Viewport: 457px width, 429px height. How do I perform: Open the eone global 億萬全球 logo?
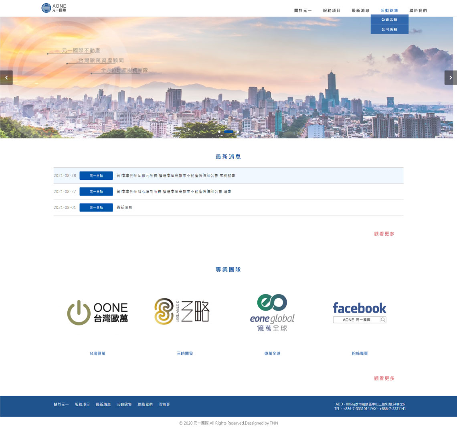coord(272,313)
